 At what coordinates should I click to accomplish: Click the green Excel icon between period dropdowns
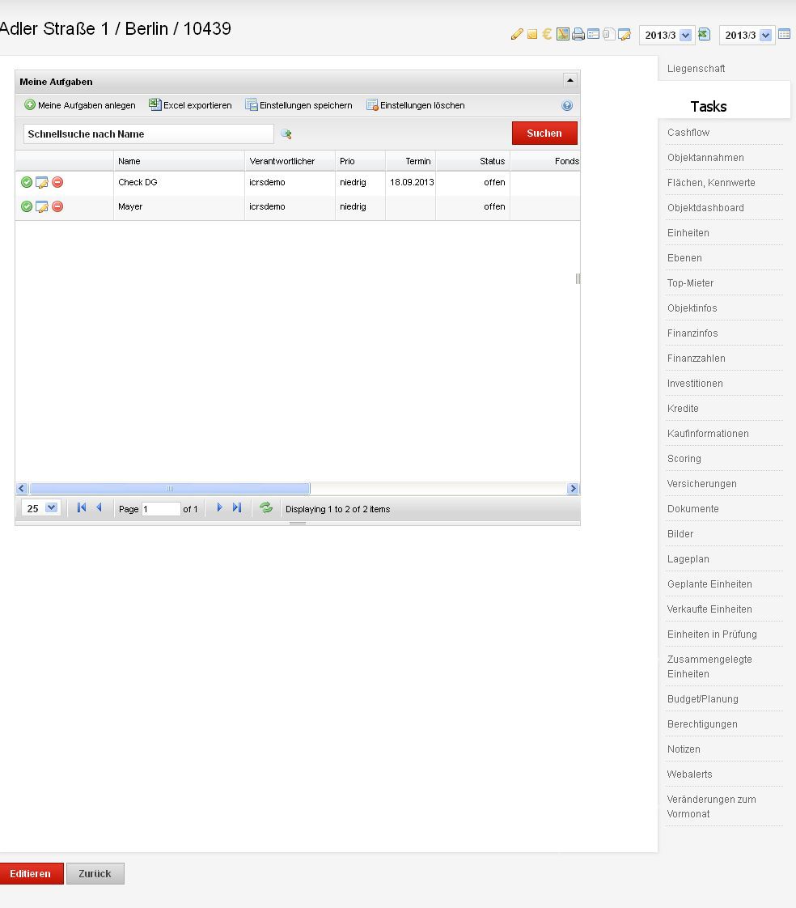pyautogui.click(x=704, y=34)
